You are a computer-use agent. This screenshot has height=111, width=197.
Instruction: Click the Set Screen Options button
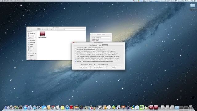point(98,67)
